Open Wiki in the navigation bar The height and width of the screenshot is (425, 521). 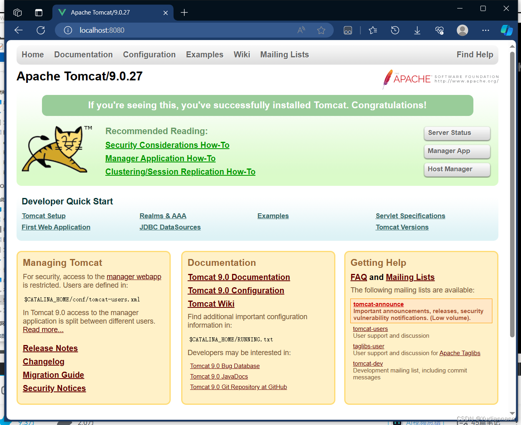pyautogui.click(x=242, y=55)
